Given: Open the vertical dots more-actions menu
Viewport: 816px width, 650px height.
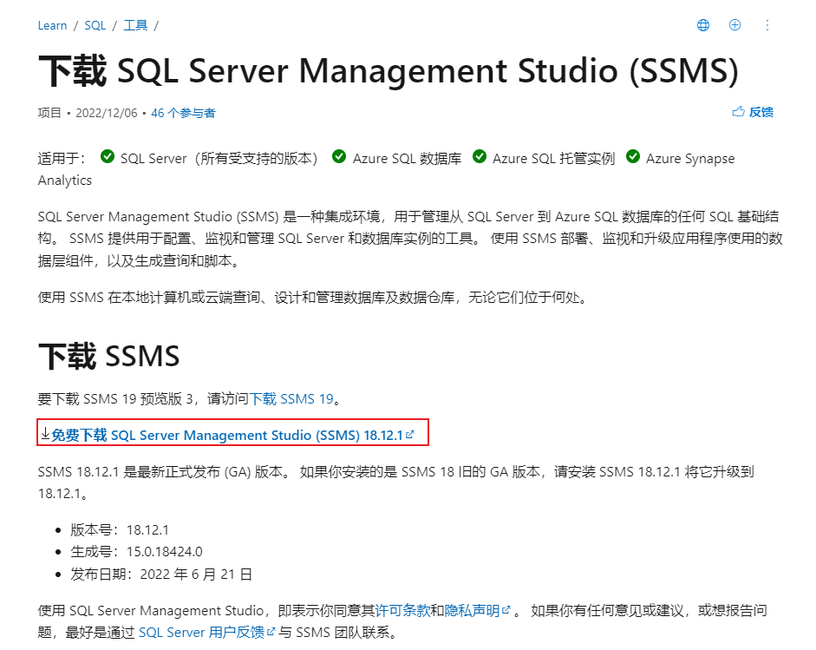Looking at the screenshot, I should click(x=768, y=25).
